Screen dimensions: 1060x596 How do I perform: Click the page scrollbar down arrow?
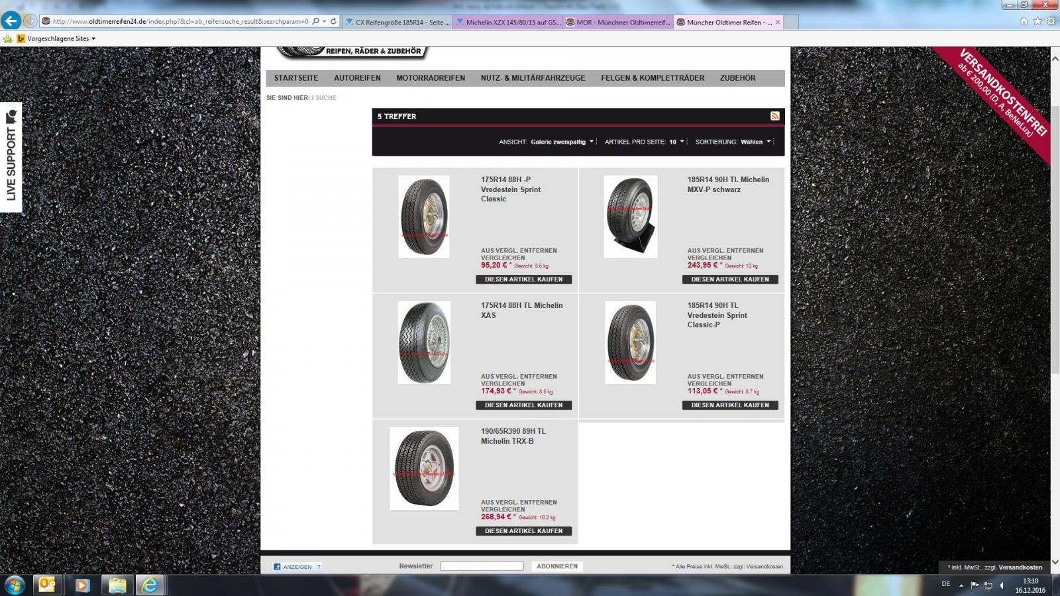(x=1055, y=562)
